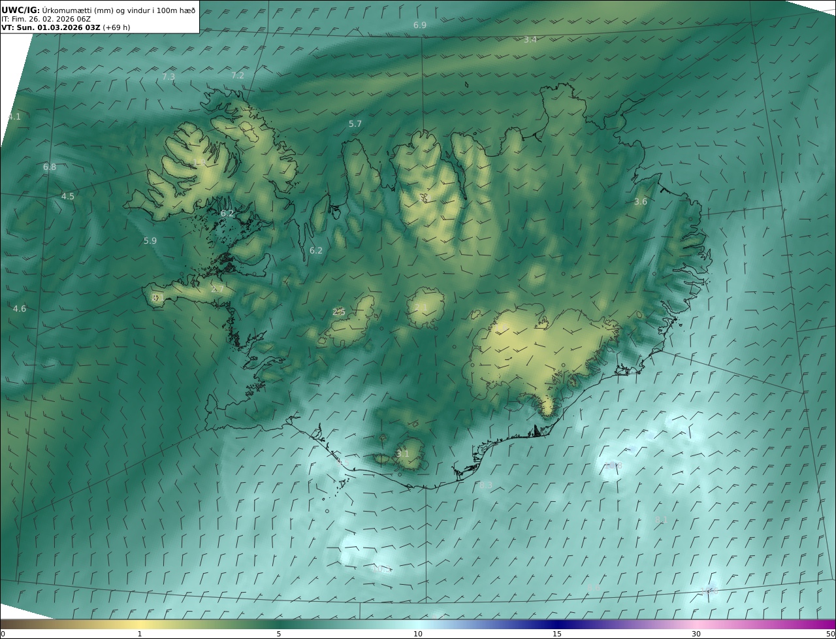Viewport: 836px width, 639px height.
Task: Click the 2.5 value on Langjökull glacier
Action: [x=338, y=312]
